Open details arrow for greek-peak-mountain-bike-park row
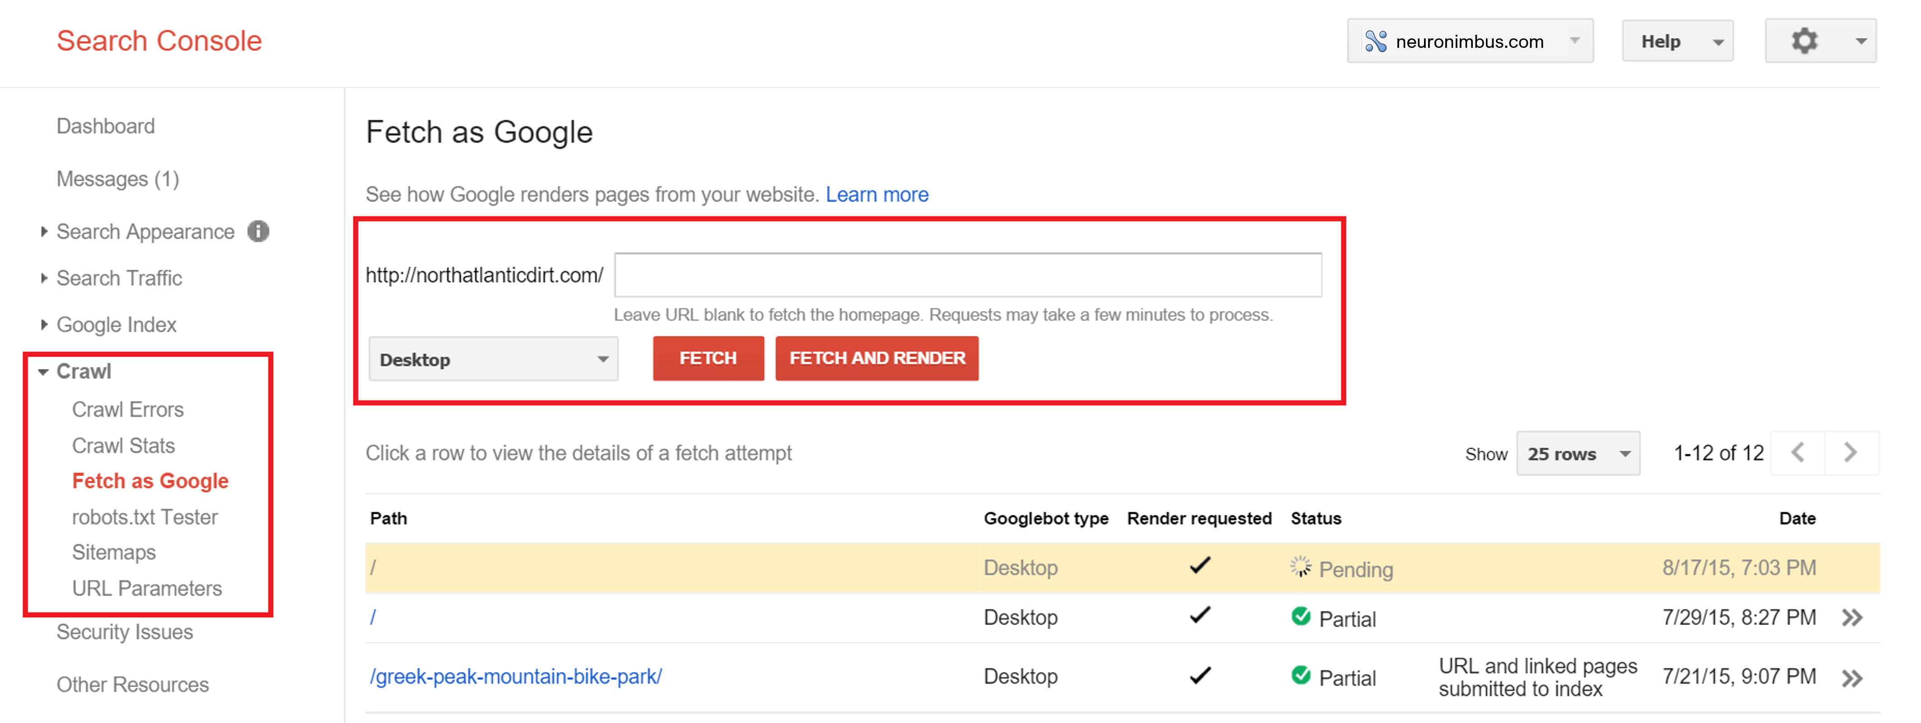 [1852, 678]
